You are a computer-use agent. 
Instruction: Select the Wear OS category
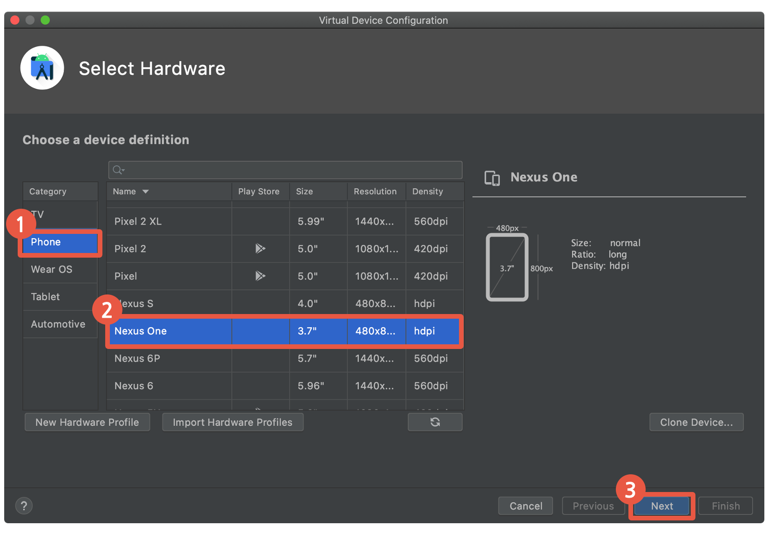point(60,269)
